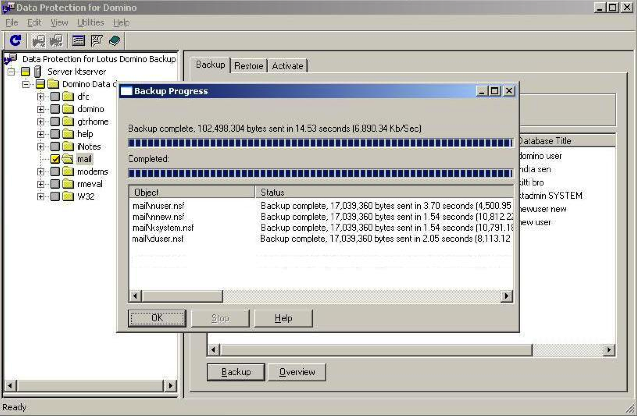Uncheck the mail folder checkbox
637x416 pixels.
[55, 159]
